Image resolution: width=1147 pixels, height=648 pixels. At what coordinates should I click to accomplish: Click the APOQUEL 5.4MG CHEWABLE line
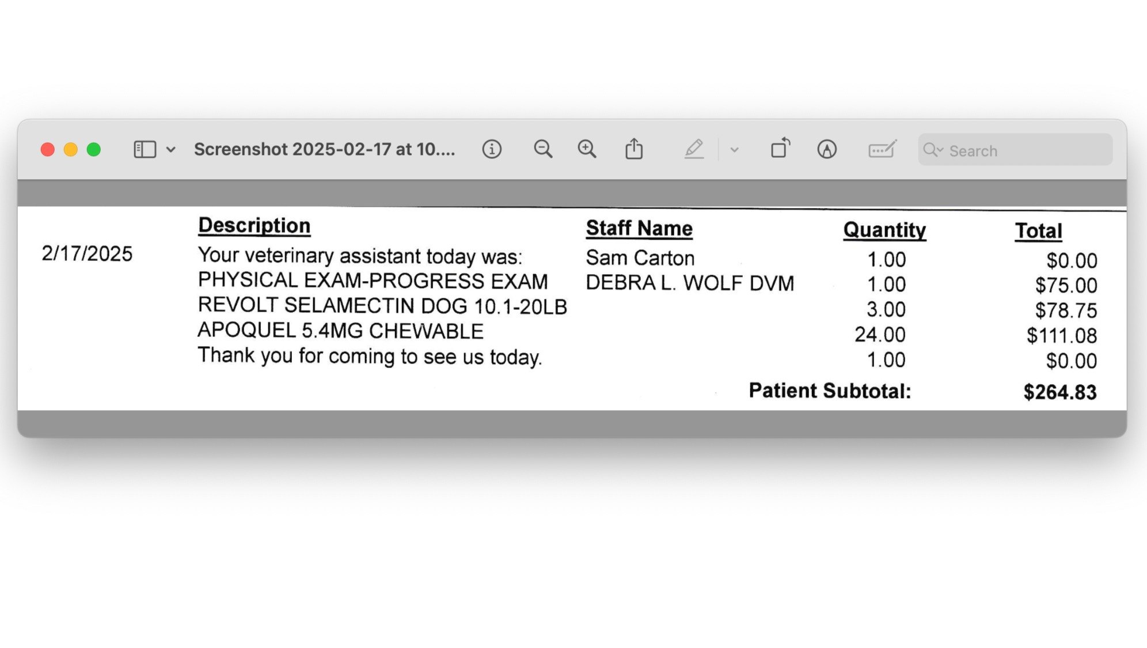pyautogui.click(x=340, y=331)
